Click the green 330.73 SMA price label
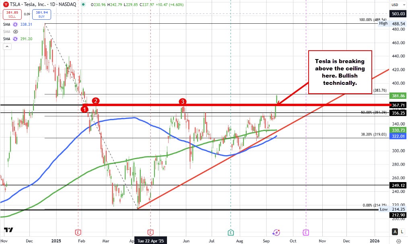The width and height of the screenshot is (408, 244). pos(398,130)
